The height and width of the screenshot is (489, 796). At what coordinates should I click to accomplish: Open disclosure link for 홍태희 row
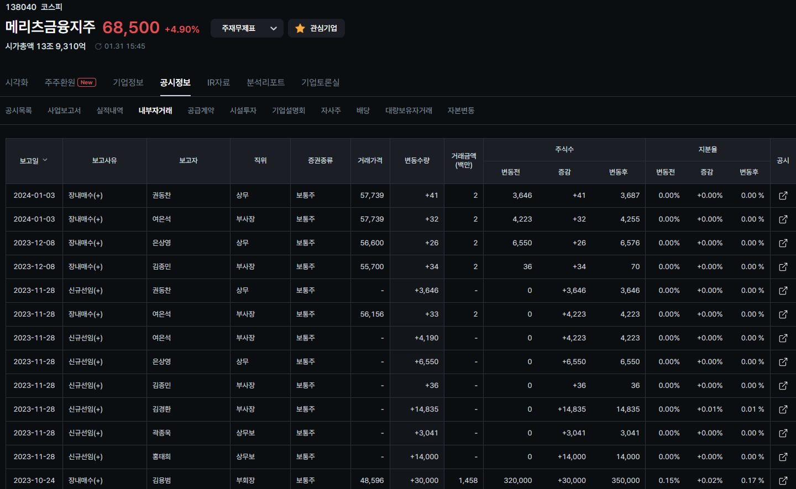click(783, 457)
